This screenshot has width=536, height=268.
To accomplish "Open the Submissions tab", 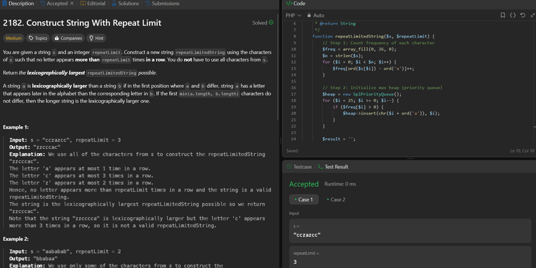I will pyautogui.click(x=162, y=3).
